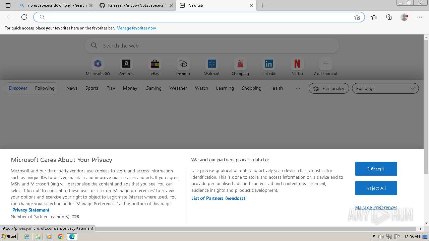Click the vertical page scrollbar thumb
Screen dimensions: 429x241
tap(426, 107)
